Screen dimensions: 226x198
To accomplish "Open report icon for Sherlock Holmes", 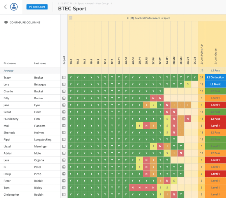I will pos(64,133).
